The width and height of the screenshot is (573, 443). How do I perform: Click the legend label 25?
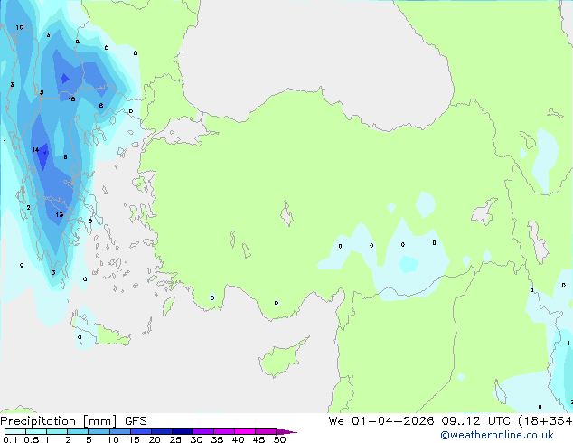(175, 439)
